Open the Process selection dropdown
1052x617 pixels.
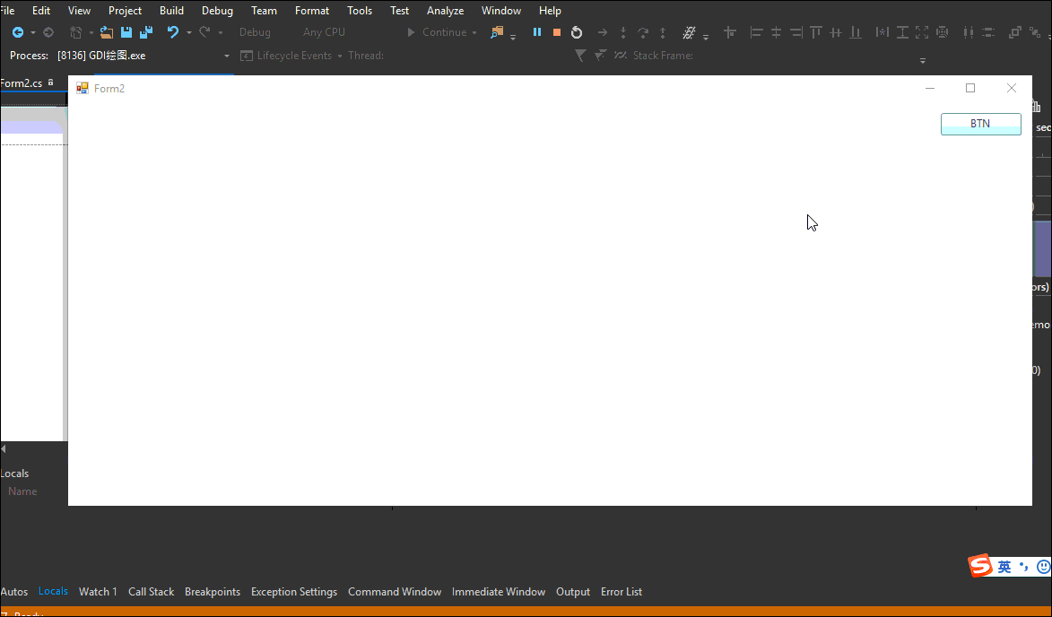point(227,55)
